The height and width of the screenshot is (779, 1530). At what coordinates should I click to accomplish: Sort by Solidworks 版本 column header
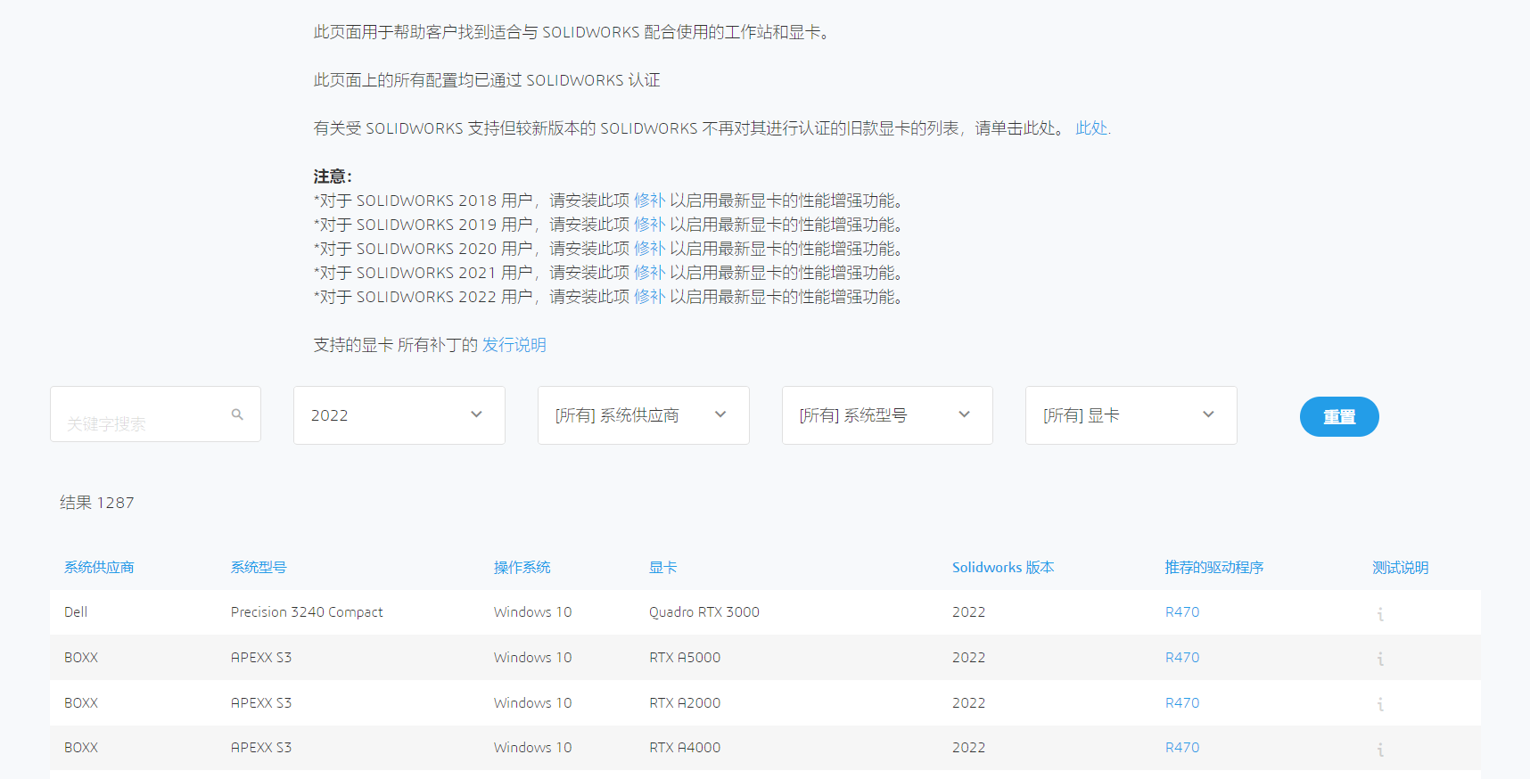pos(1003,568)
